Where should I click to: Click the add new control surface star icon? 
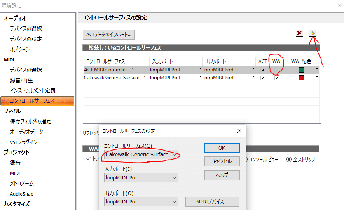point(312,33)
